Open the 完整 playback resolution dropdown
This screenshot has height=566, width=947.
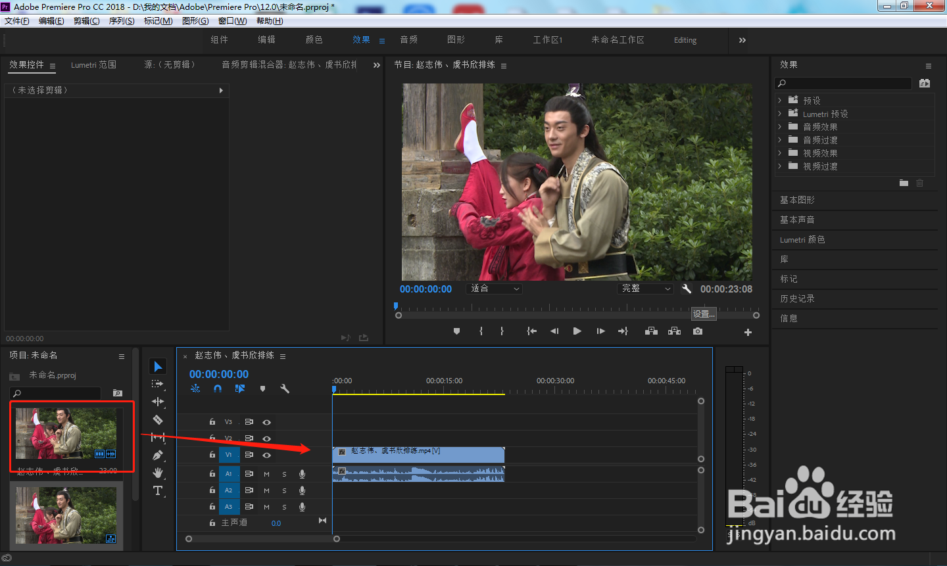tap(646, 289)
